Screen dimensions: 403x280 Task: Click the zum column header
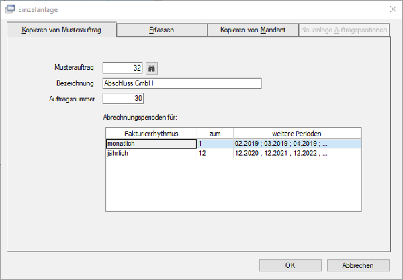215,134
